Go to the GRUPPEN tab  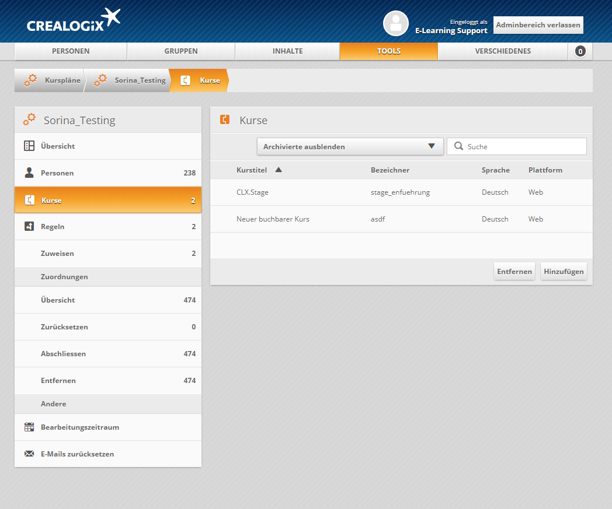[181, 51]
